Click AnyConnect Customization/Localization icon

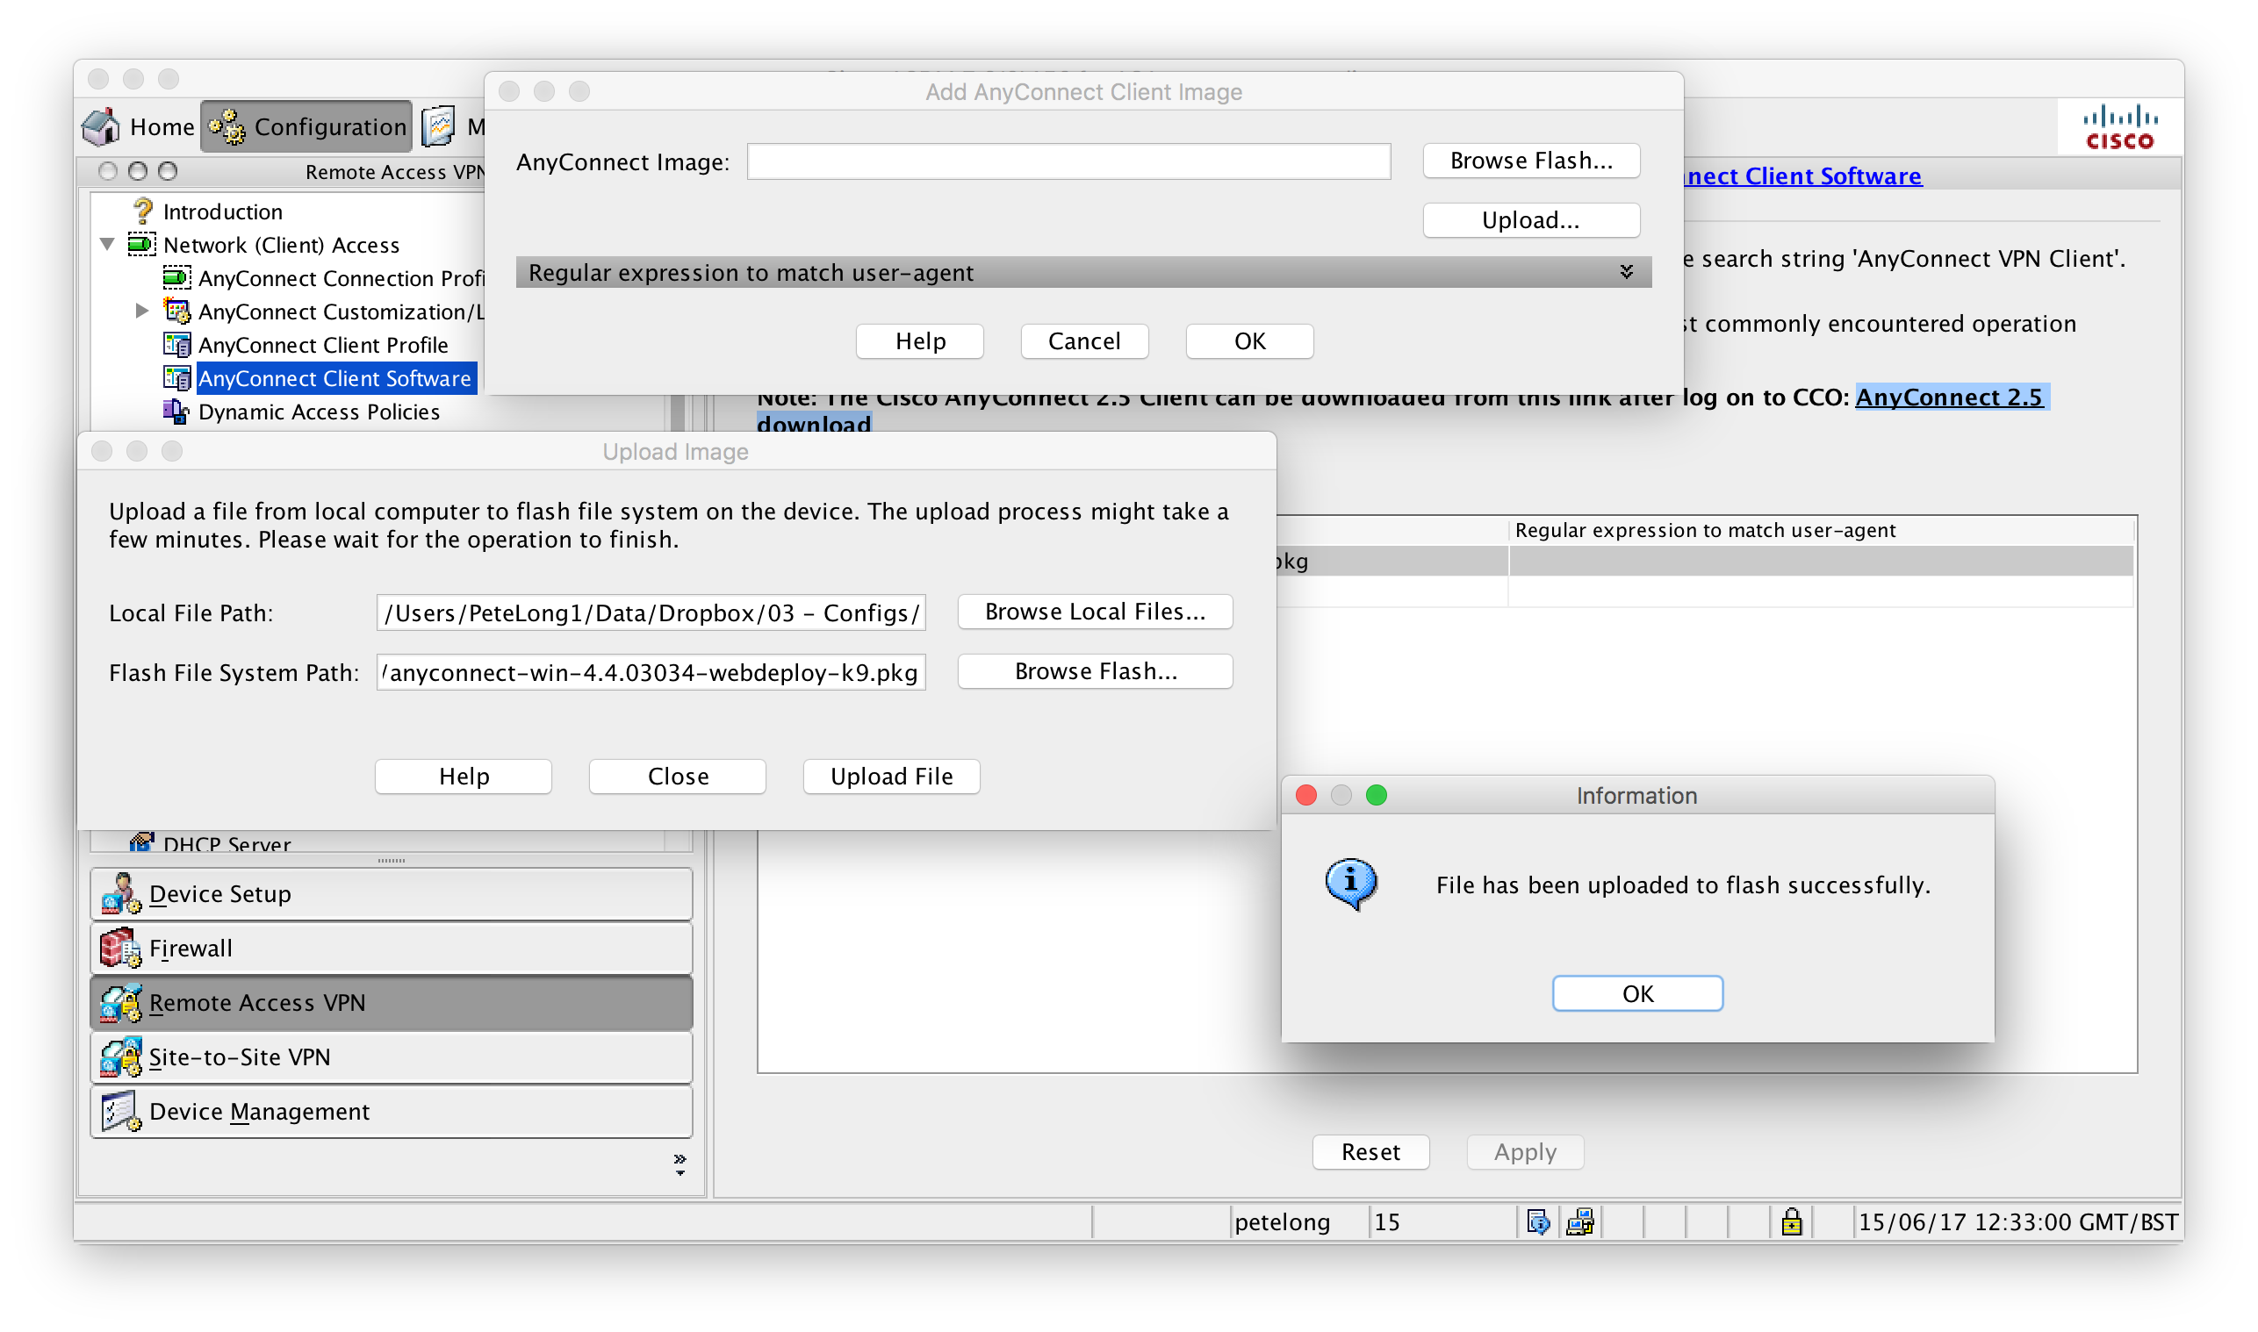click(176, 311)
